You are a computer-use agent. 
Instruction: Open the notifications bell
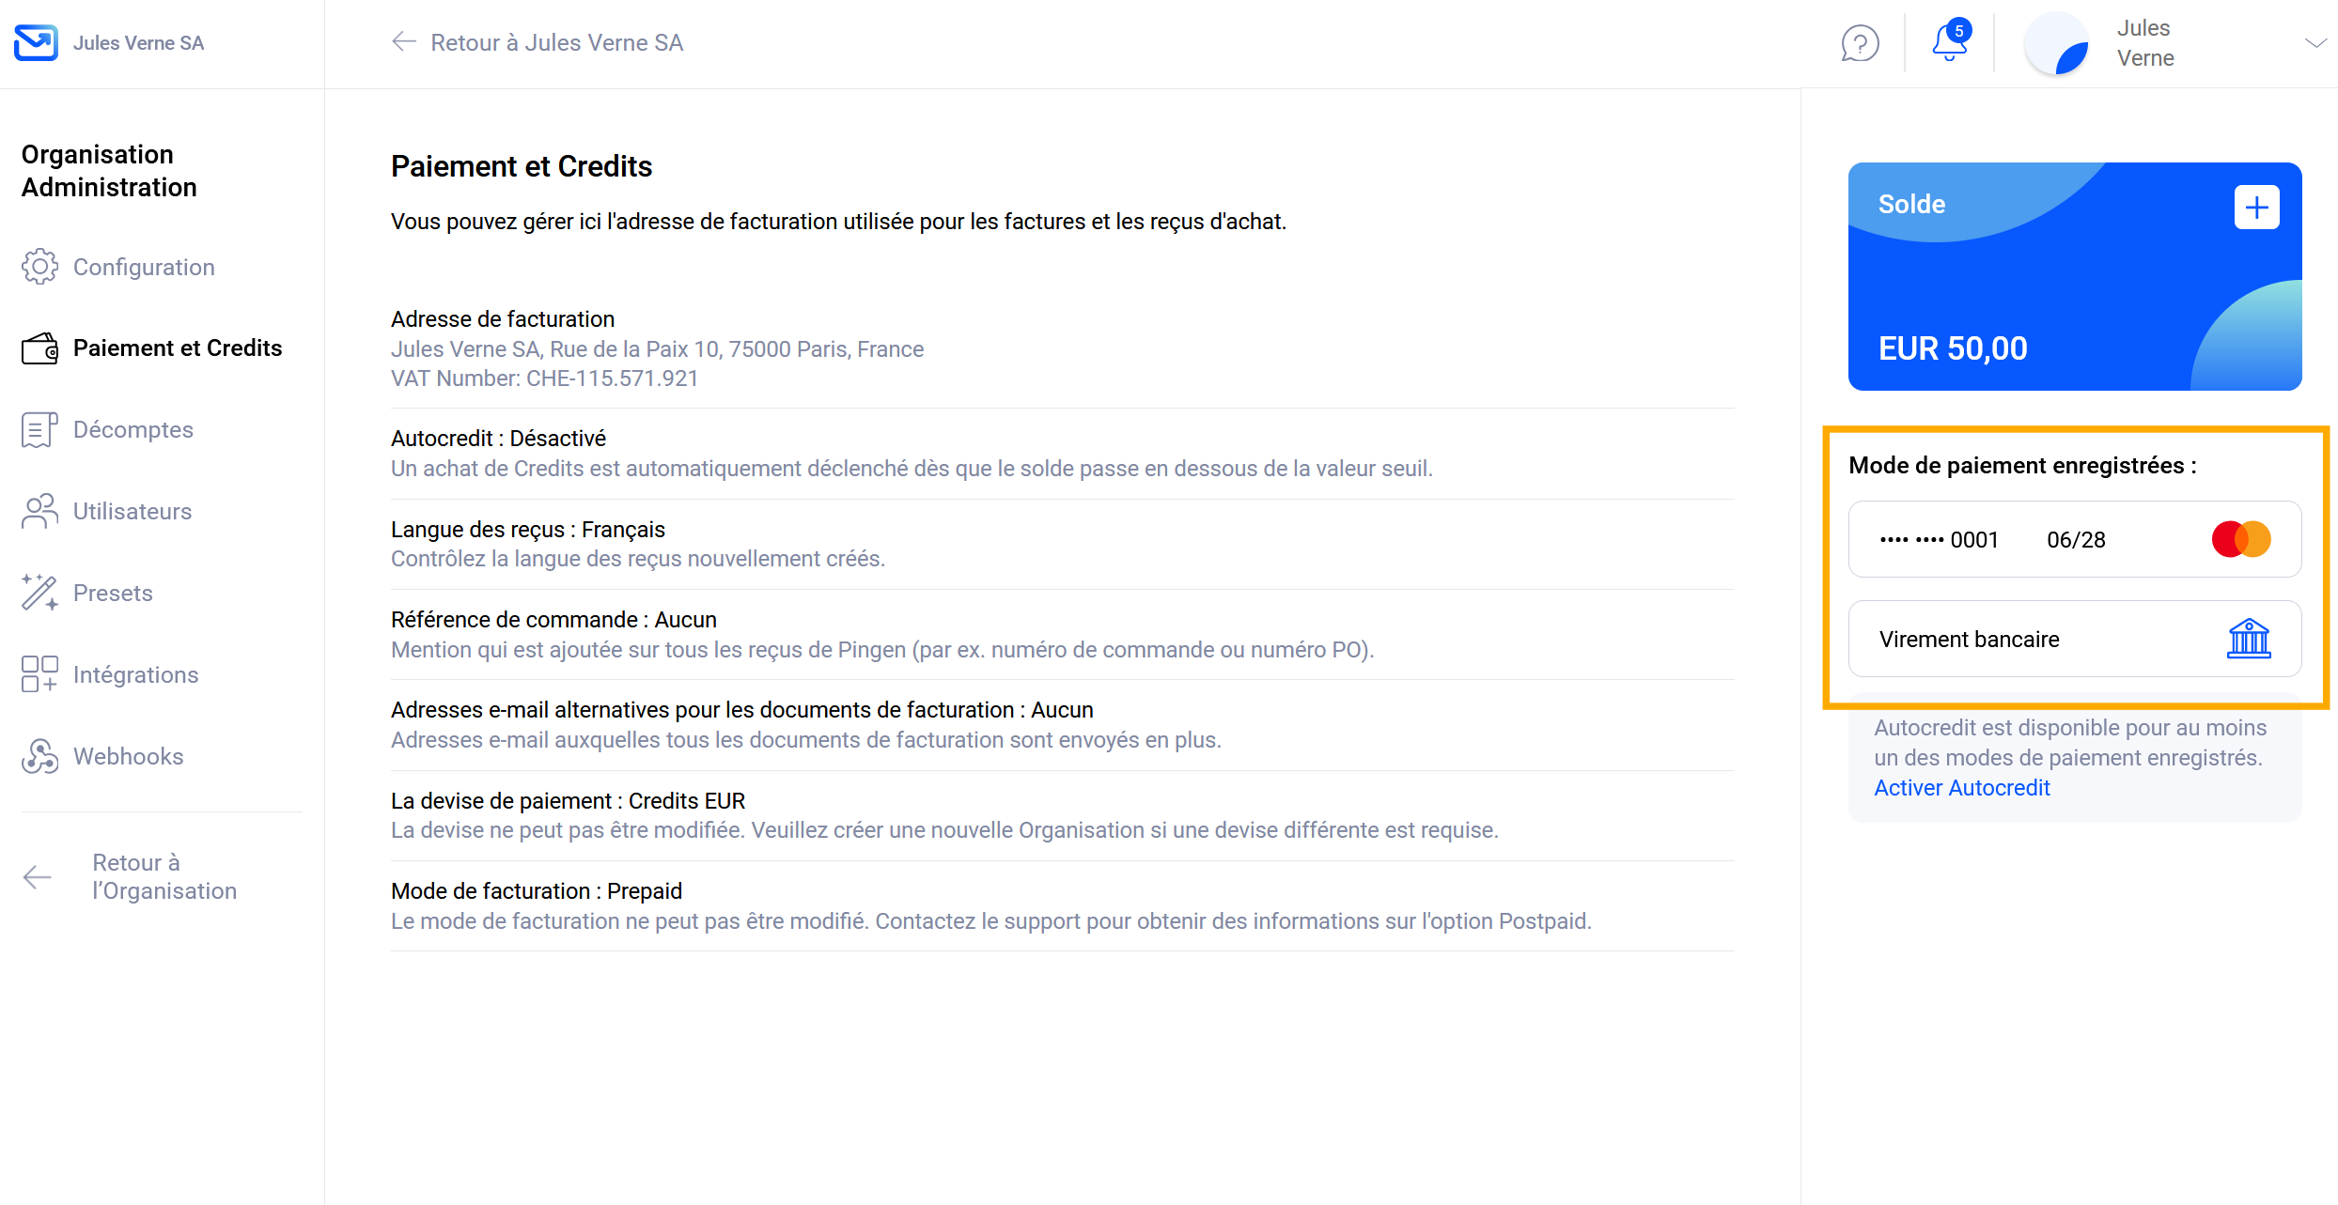click(1949, 43)
